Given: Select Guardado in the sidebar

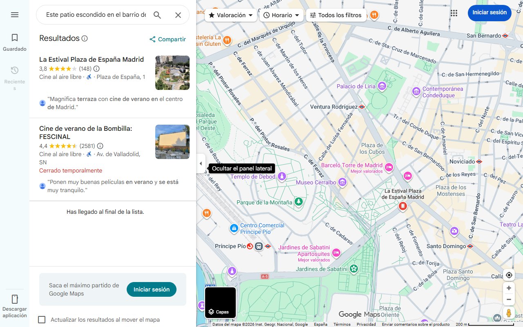Looking at the screenshot, I should pos(15,41).
